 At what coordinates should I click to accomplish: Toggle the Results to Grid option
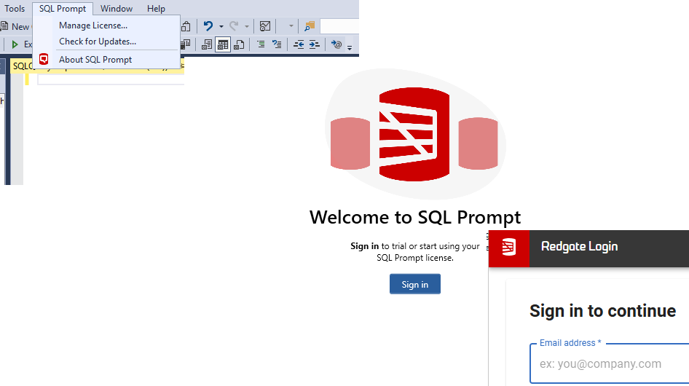pyautogui.click(x=223, y=44)
